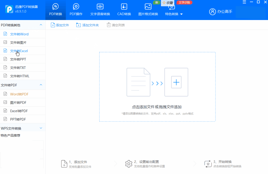
Task: Choose the 图片格式转换 icon
Action: [x=148, y=7]
